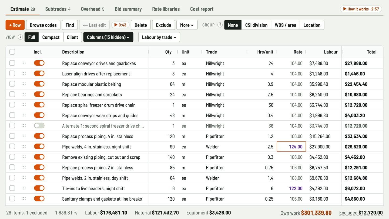The height and width of the screenshot is (219, 389).
Task: Add a new row with + Row button
Action: pyautogui.click(x=15, y=25)
